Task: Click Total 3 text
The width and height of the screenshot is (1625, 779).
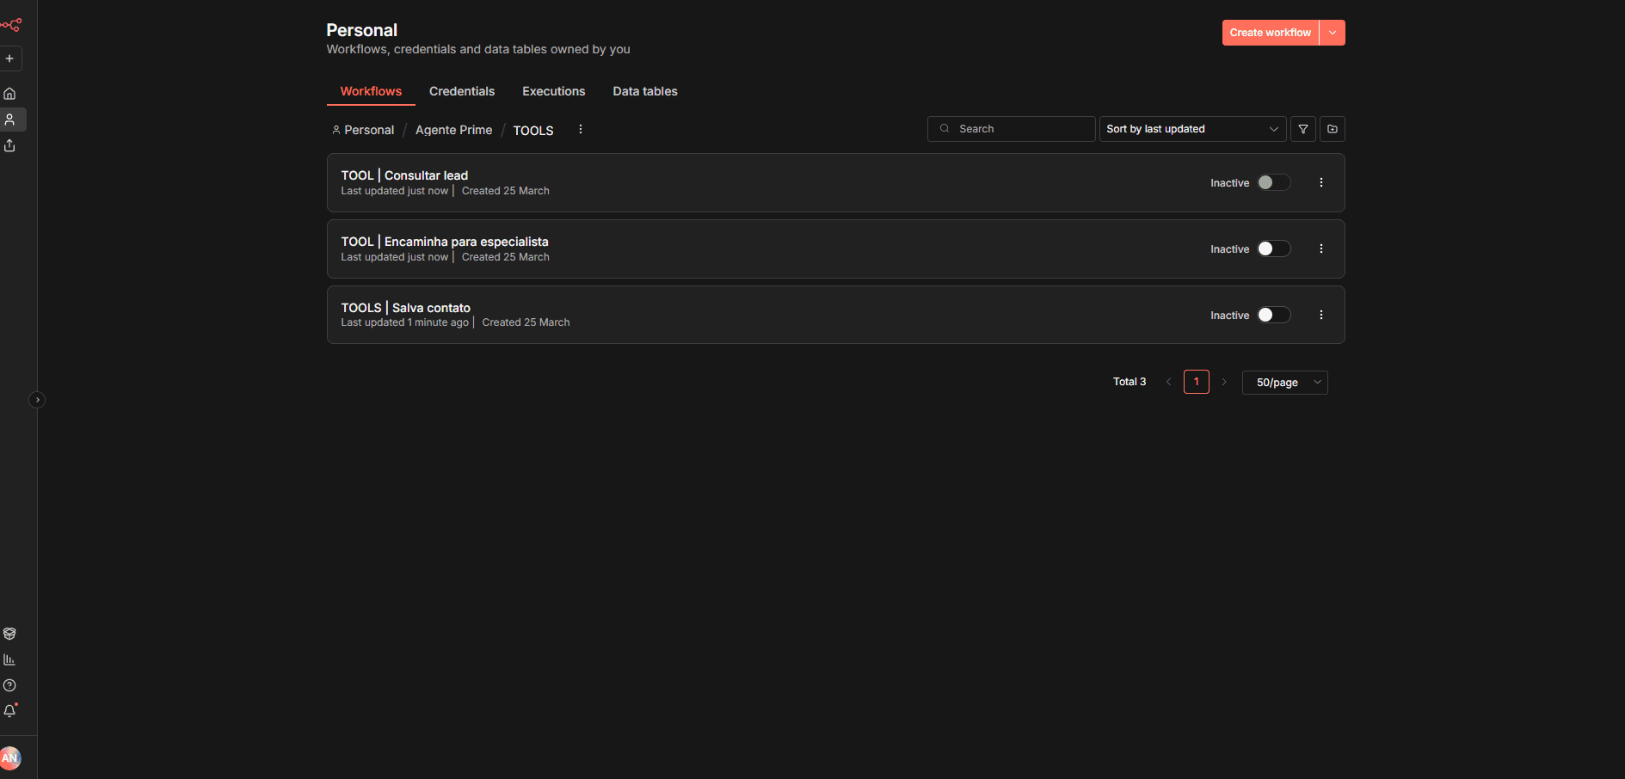Action: tap(1129, 382)
